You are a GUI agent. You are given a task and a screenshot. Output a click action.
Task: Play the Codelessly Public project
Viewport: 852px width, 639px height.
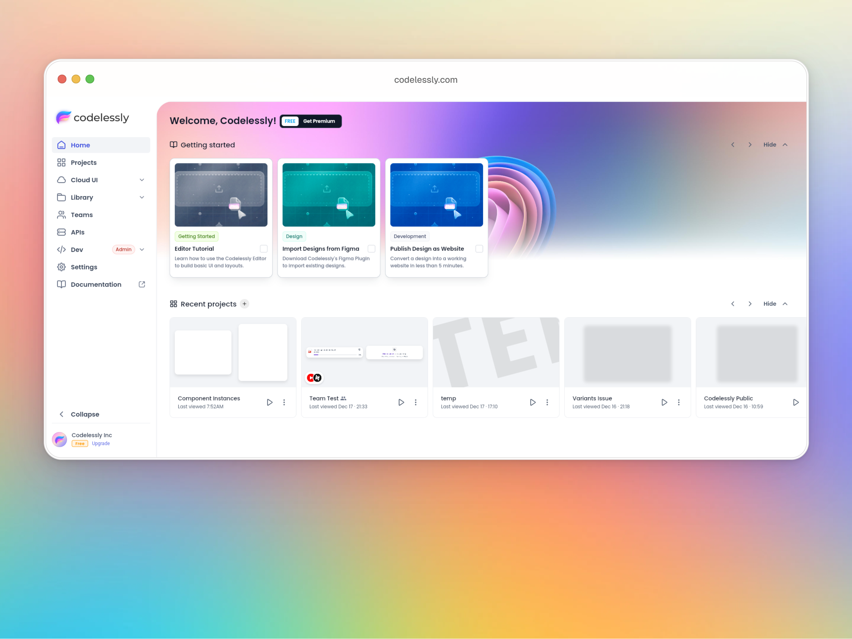(x=796, y=403)
